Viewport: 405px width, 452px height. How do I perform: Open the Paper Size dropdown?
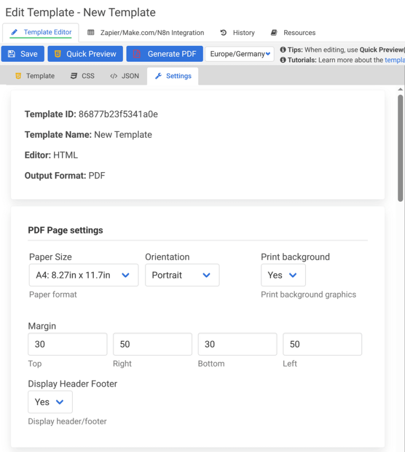pyautogui.click(x=83, y=275)
